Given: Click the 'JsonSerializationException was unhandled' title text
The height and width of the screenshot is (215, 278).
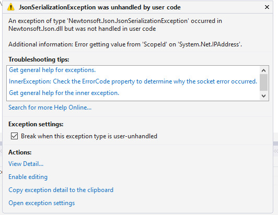Looking at the screenshot, I should (x=100, y=7).
